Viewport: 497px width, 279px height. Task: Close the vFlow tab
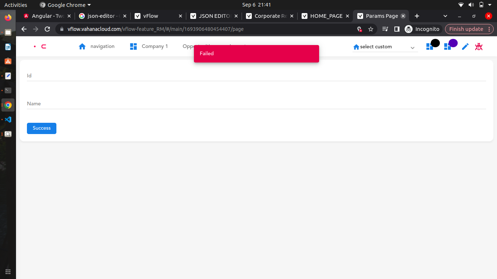180,16
